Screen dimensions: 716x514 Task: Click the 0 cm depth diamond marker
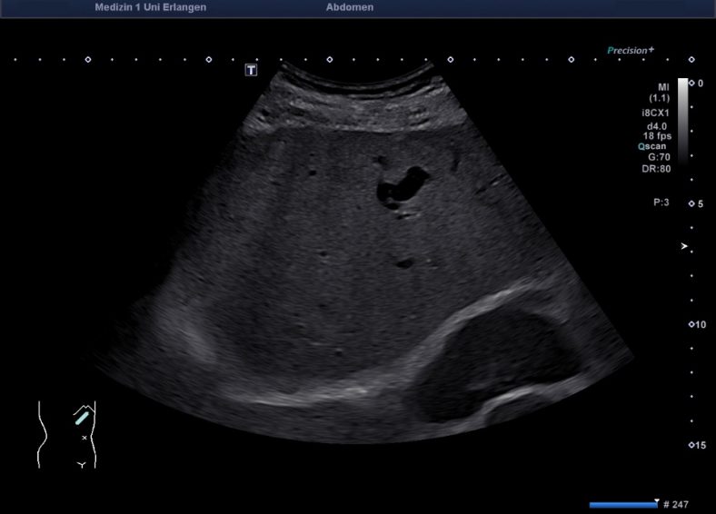692,83
